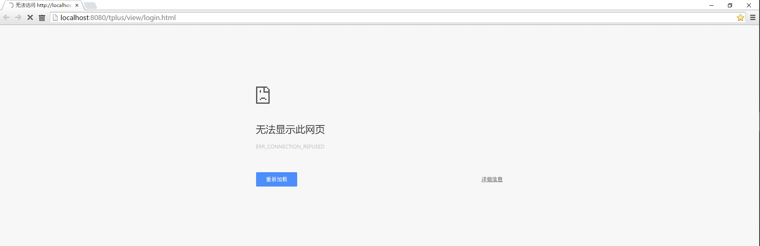Screen dimensions: 760x246
Task: Minimize the browser window
Action: pyautogui.click(x=711, y=5)
